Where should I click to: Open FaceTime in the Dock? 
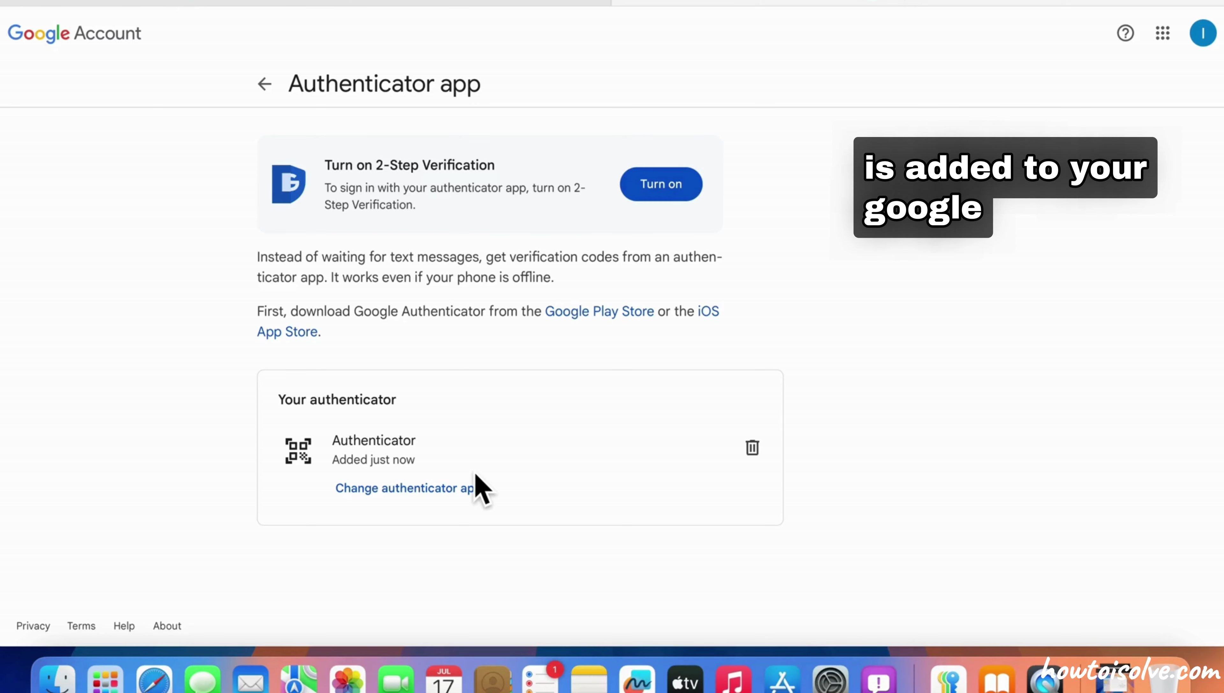(396, 680)
